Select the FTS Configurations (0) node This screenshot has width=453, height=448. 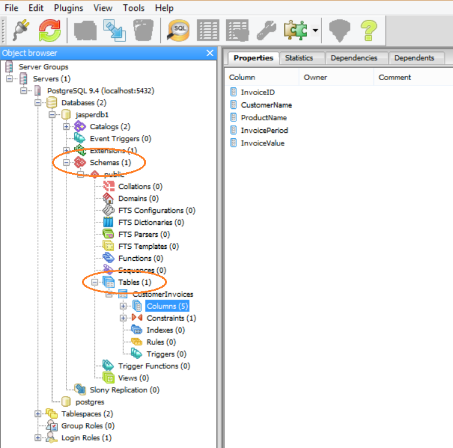point(157,211)
